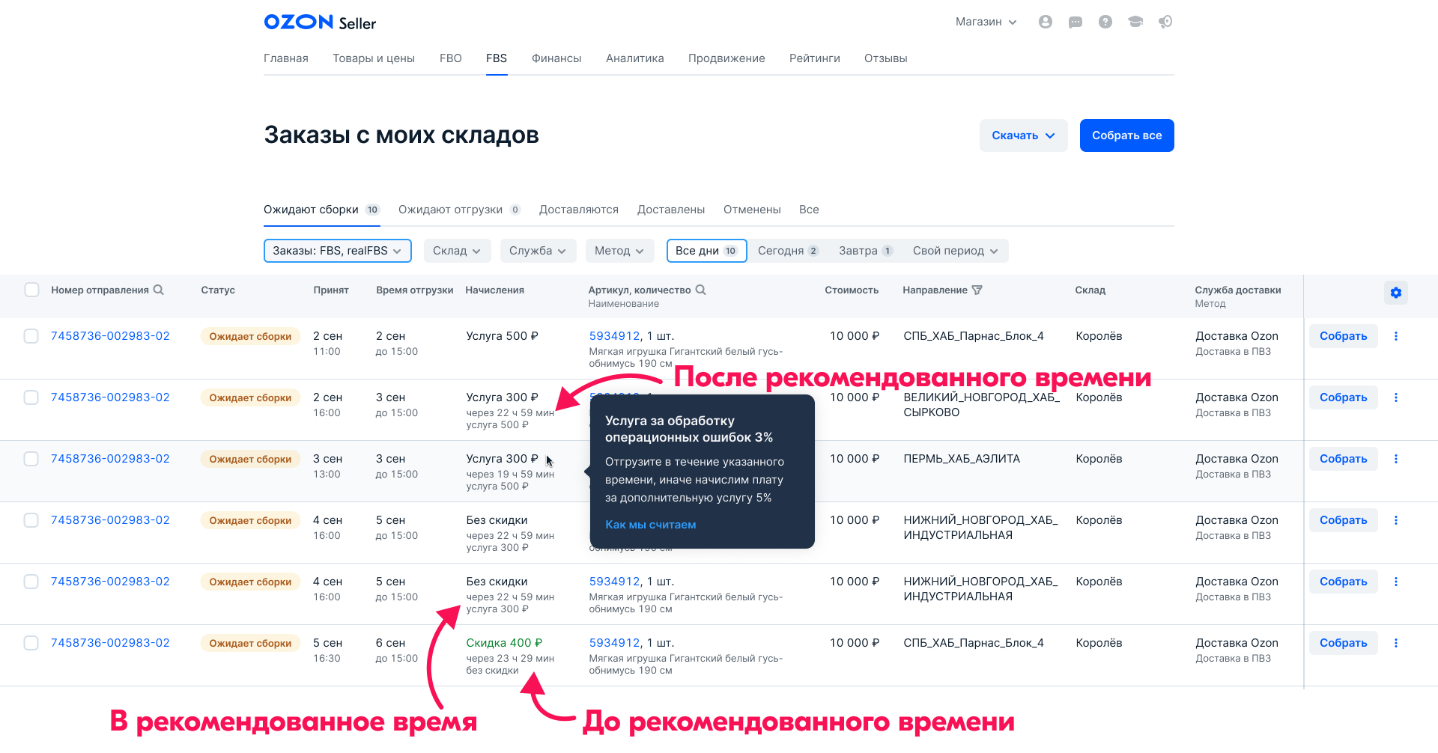Image resolution: width=1438 pixels, height=753 pixels.
Task: Click Собрать for СПБ_ХАБ_Парнас first row
Action: [x=1344, y=336]
